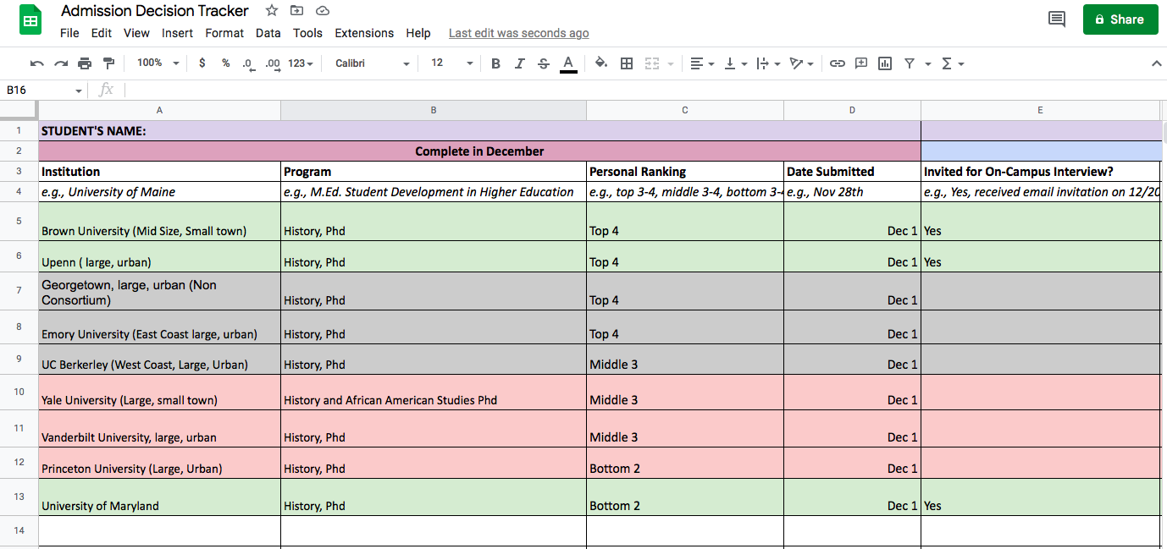Click the insert chart icon
Image resolution: width=1167 pixels, height=549 pixels.
(884, 63)
